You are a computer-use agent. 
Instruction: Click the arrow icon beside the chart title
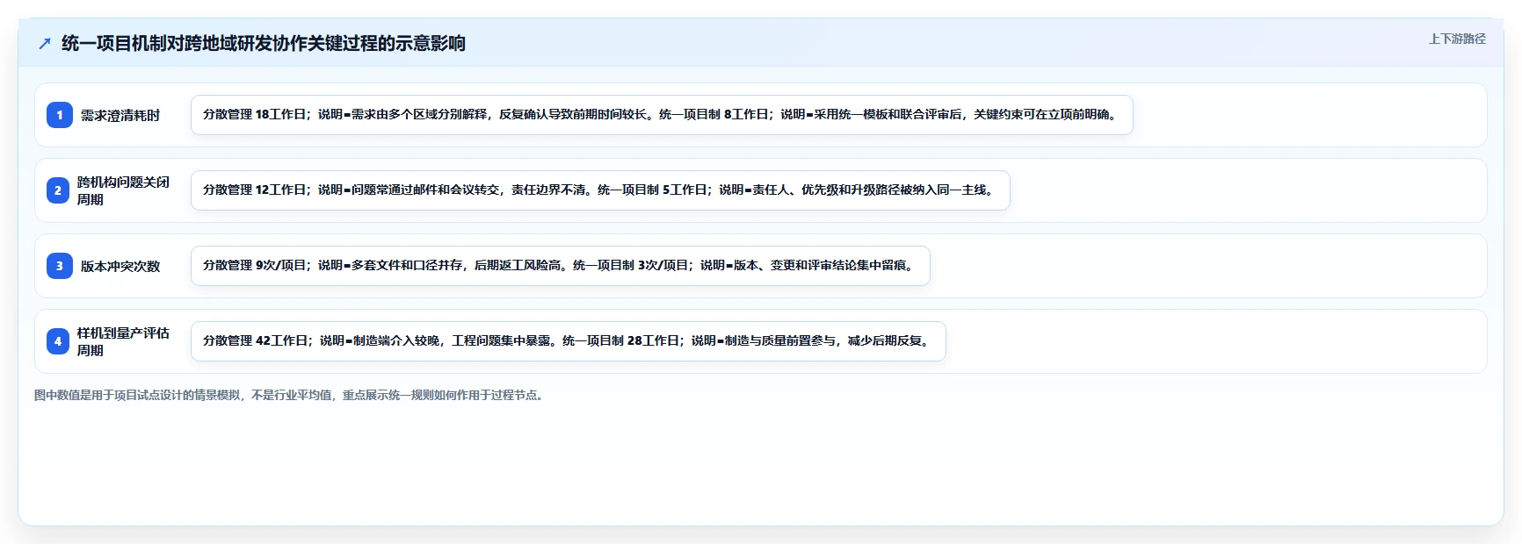click(x=45, y=44)
